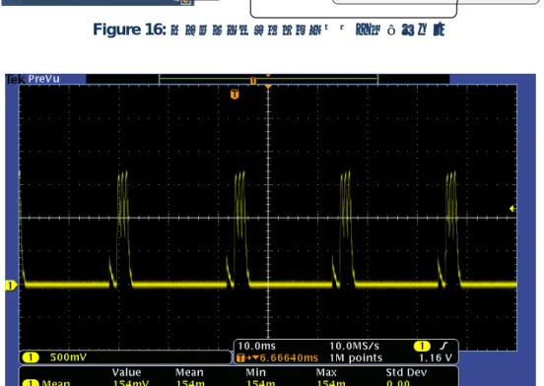Click the Value column header

tap(126, 372)
